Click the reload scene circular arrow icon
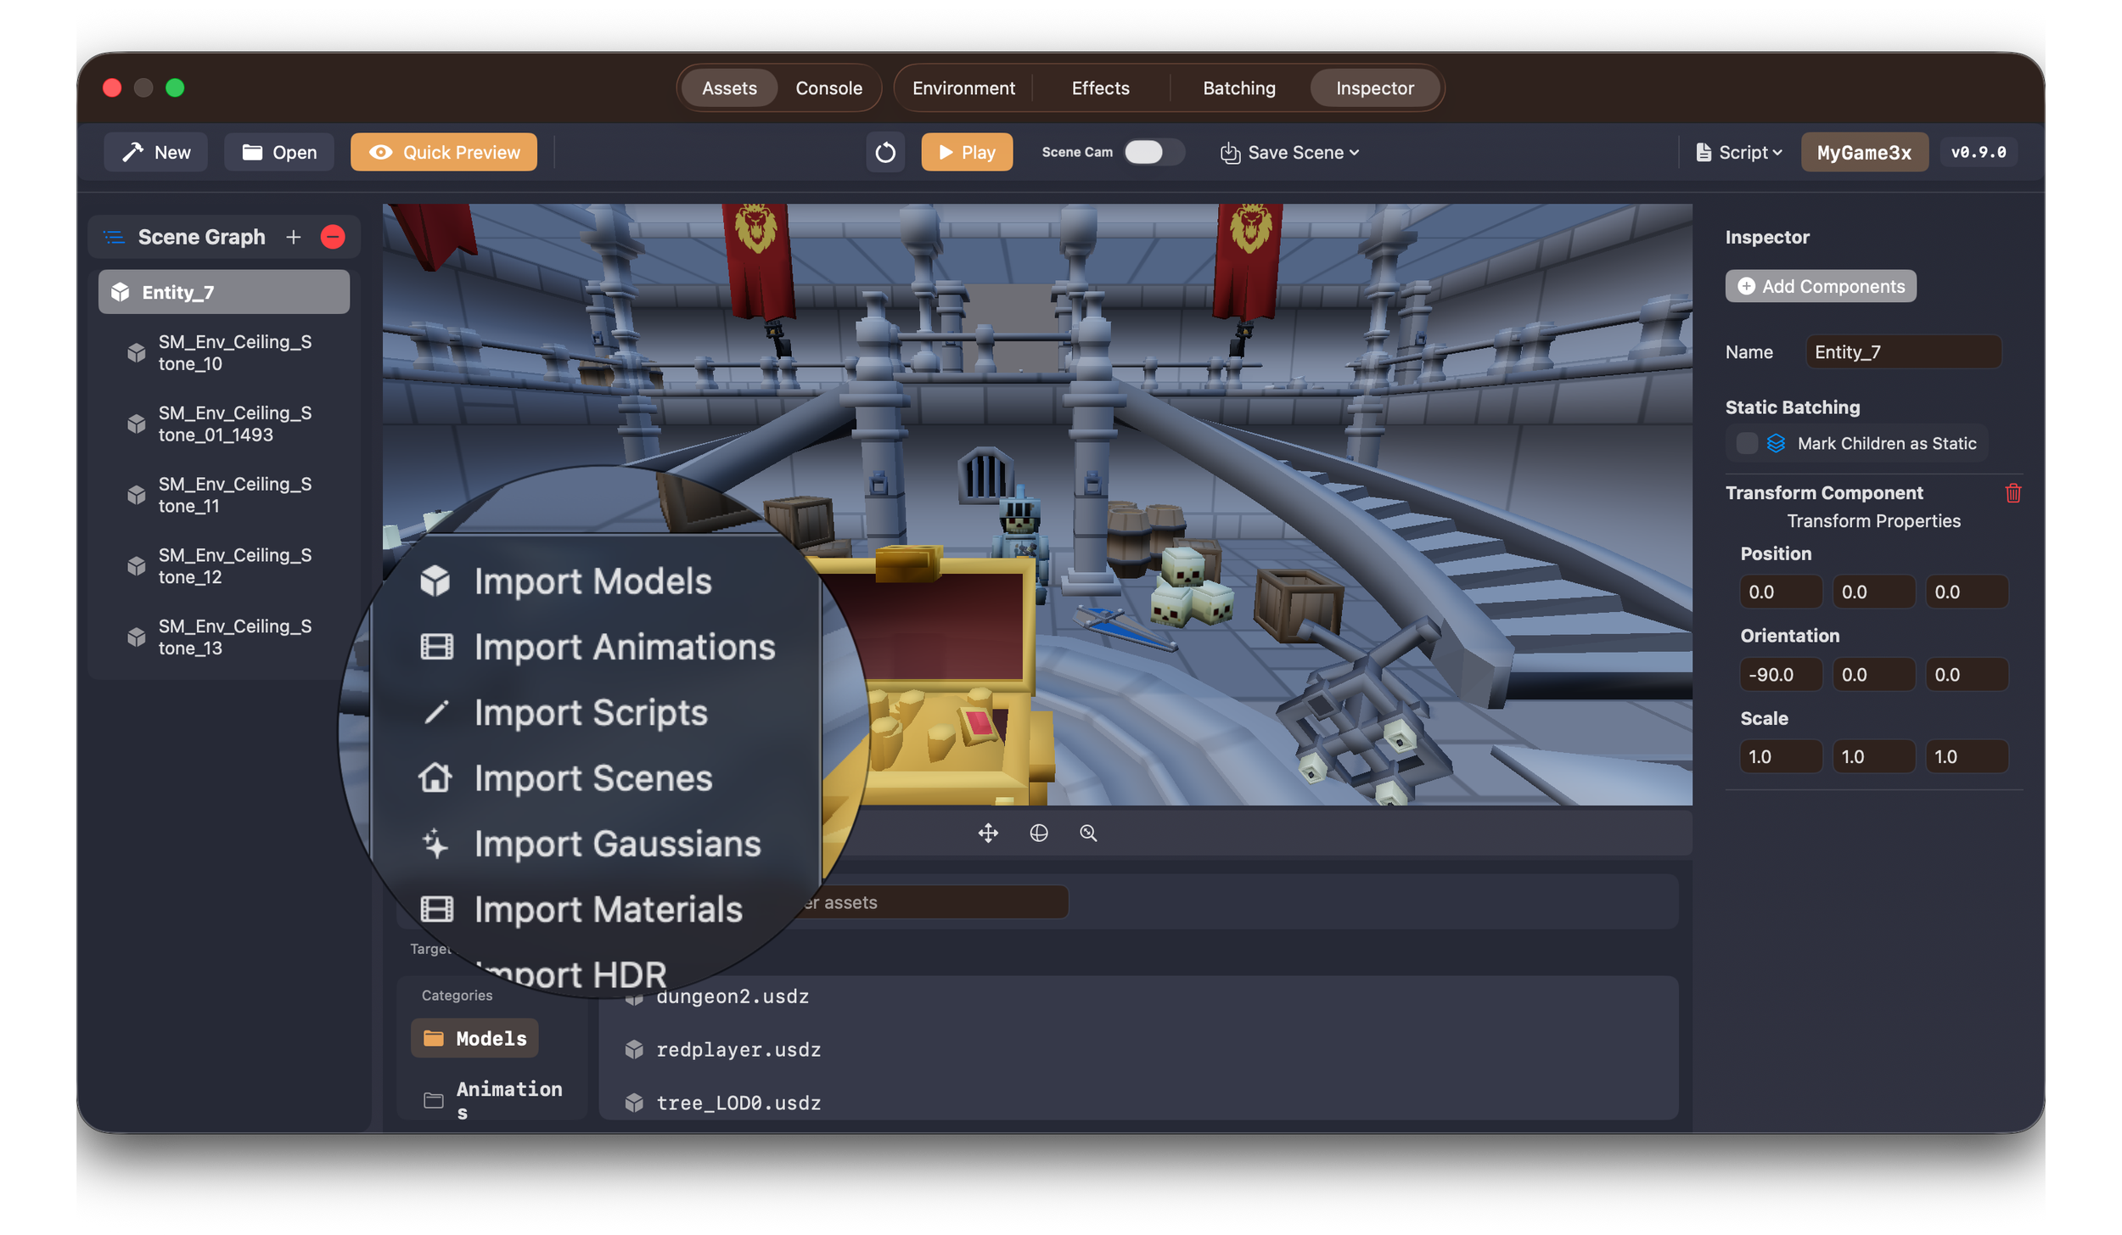This screenshot has width=2122, height=1235. pos(884,153)
